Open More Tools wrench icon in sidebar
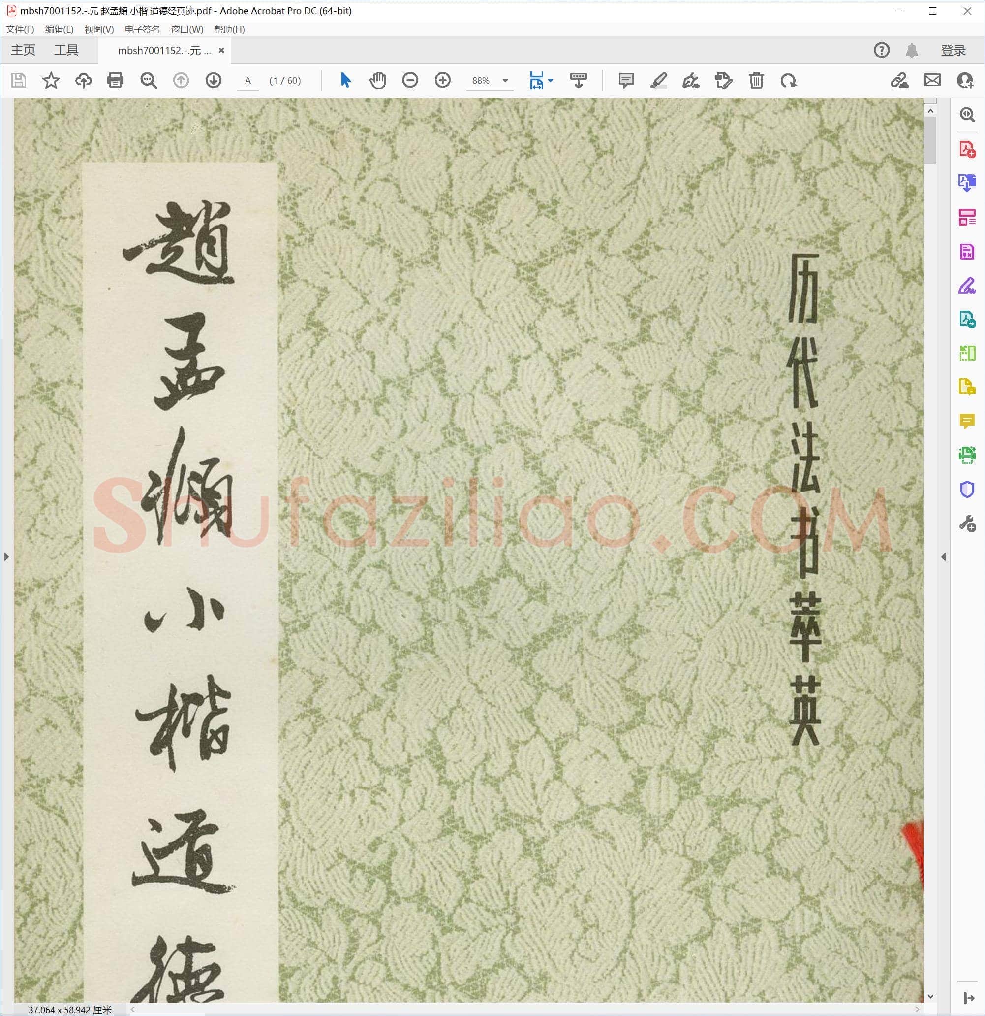The image size is (985, 1016). click(967, 524)
